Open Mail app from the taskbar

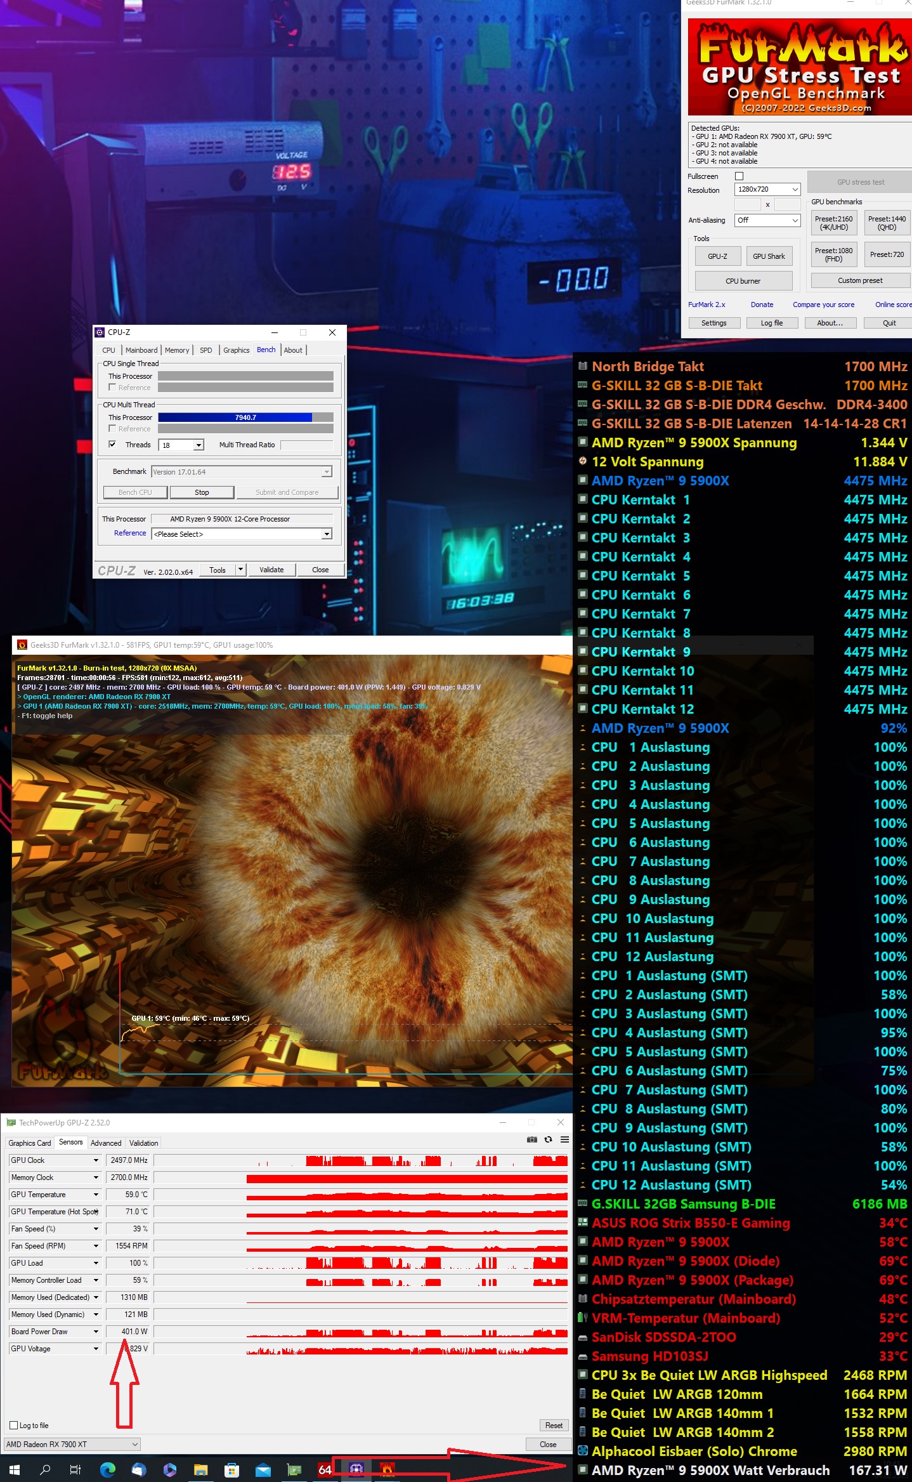click(263, 1469)
